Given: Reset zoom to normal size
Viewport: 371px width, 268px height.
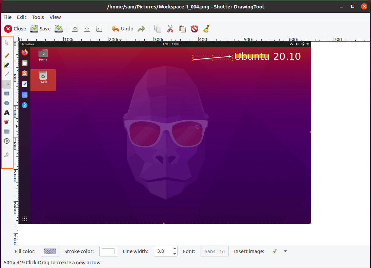Looking at the screenshot, I should [99, 29].
